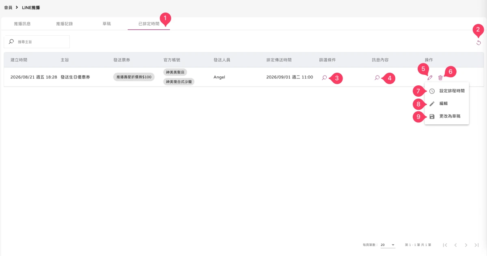Open the 每頁筆數 rows-per-page dropdown
The width and height of the screenshot is (487, 256).
point(388,245)
